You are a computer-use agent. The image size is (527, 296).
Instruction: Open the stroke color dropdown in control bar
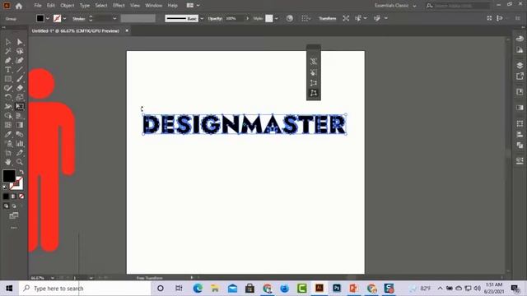[64, 18]
